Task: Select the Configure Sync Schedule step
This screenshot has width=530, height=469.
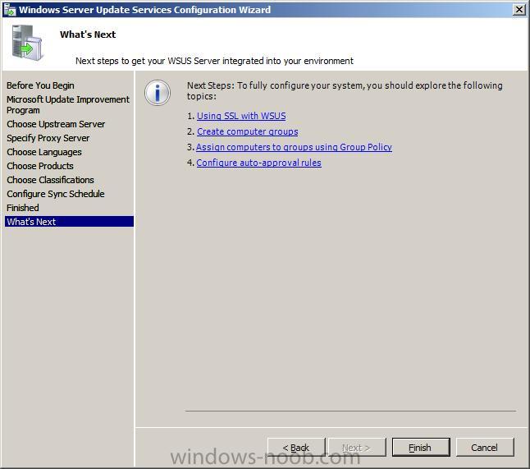Action: coord(56,194)
